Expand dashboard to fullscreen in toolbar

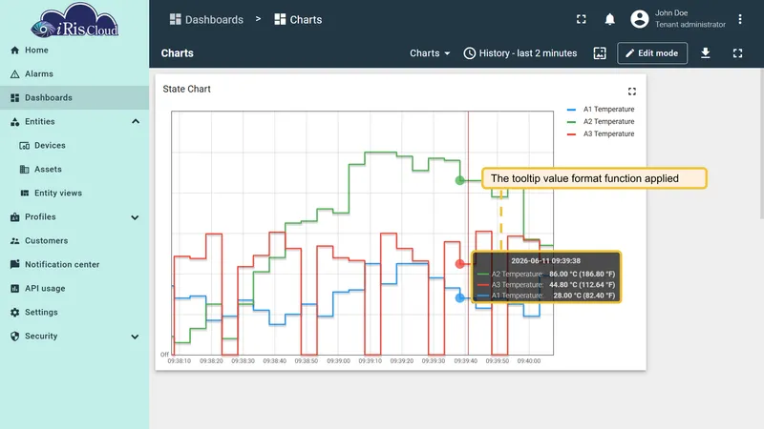737,53
